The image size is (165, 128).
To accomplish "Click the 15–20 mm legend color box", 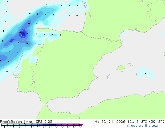I will 41,125.
